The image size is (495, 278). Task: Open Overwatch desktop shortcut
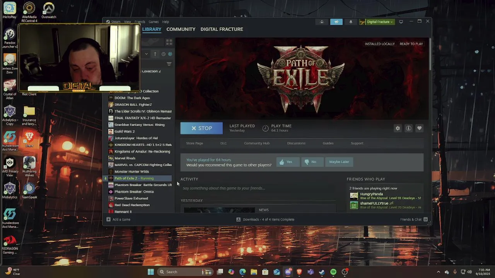49,10
